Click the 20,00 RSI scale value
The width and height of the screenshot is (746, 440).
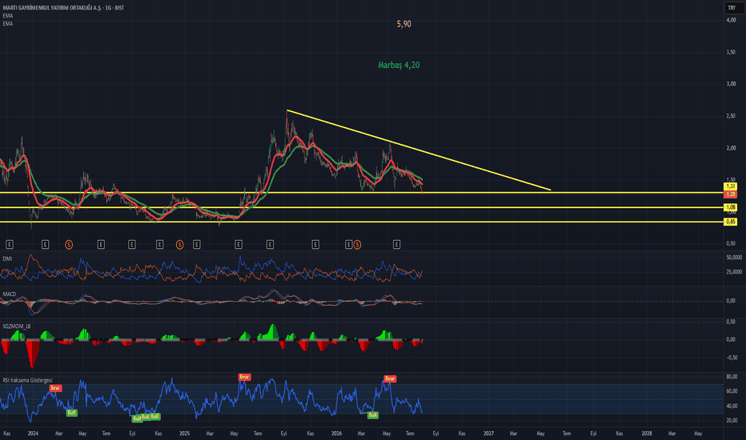(x=732, y=421)
